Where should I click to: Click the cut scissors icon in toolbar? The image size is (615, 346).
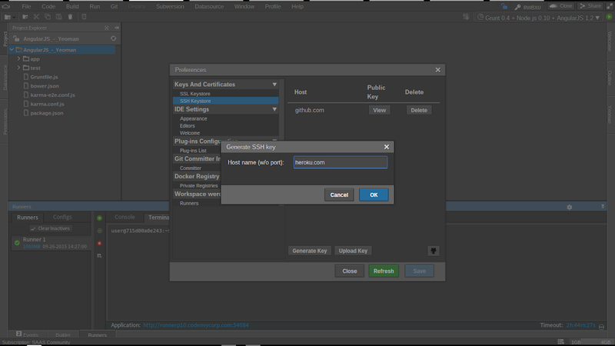(x=35, y=17)
